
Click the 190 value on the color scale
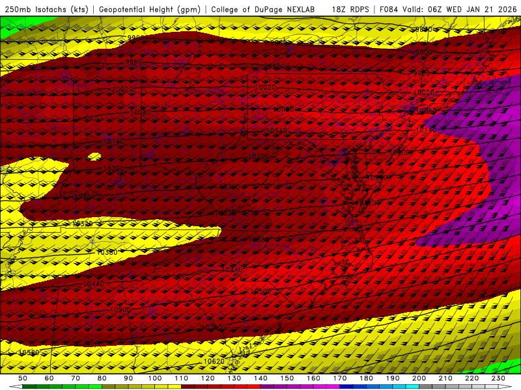click(393, 378)
